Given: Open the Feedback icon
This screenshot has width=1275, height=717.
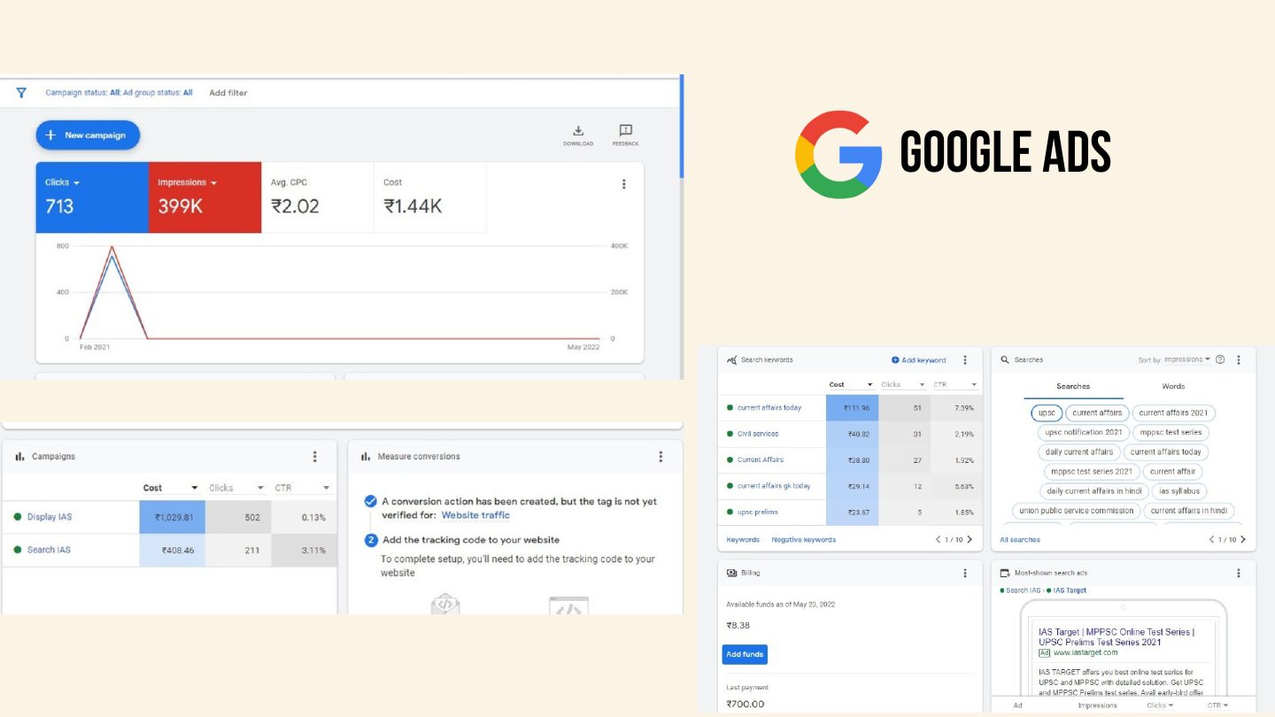Looking at the screenshot, I should (x=625, y=135).
